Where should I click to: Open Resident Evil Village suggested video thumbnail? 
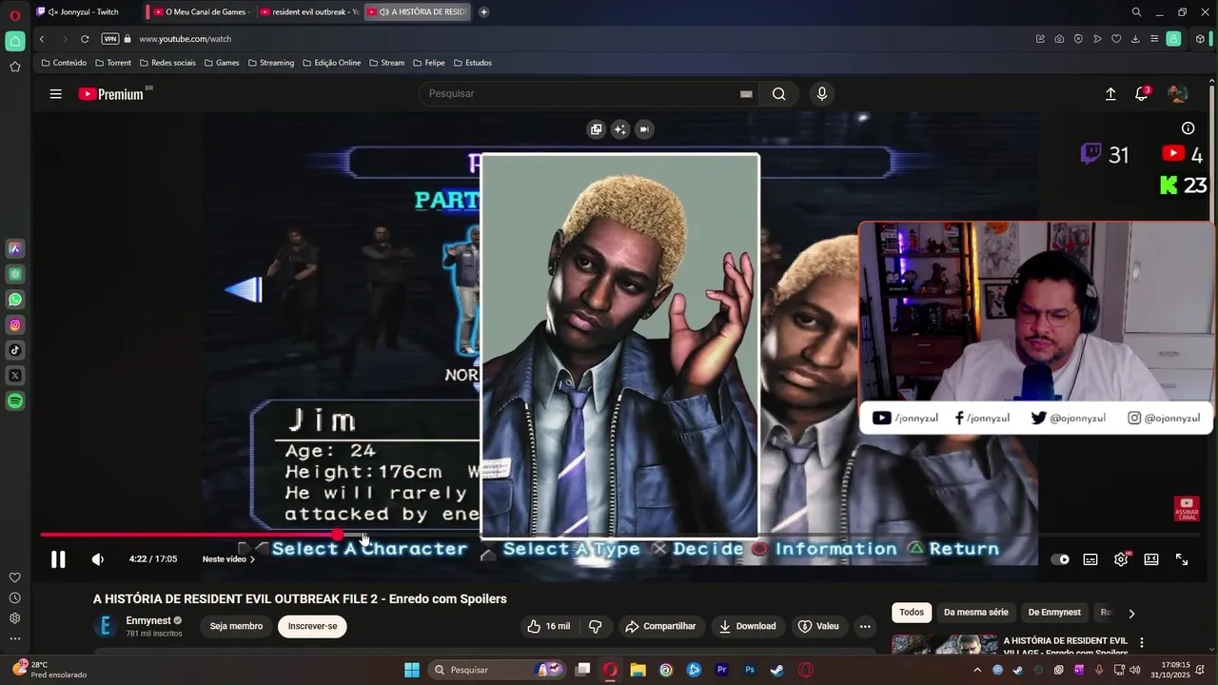(x=945, y=645)
